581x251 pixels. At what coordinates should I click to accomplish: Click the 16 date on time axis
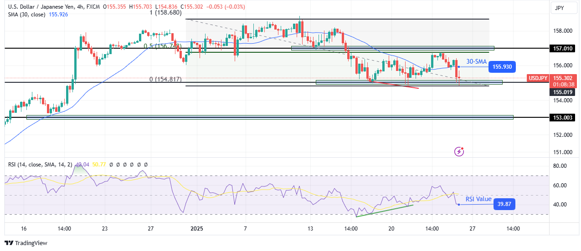pyautogui.click(x=24, y=229)
